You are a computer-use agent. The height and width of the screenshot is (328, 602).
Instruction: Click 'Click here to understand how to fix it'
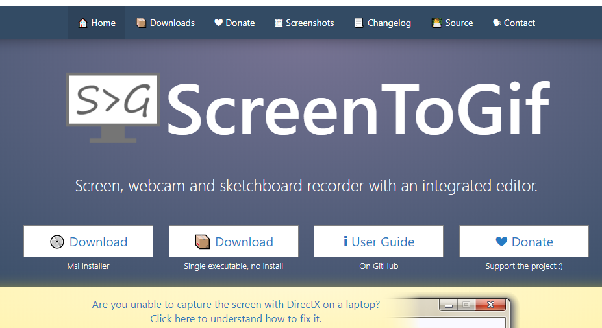(x=236, y=319)
